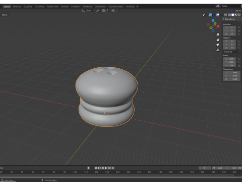Click the pan view hand icon
This screenshot has height=182, width=242.
point(218,40)
